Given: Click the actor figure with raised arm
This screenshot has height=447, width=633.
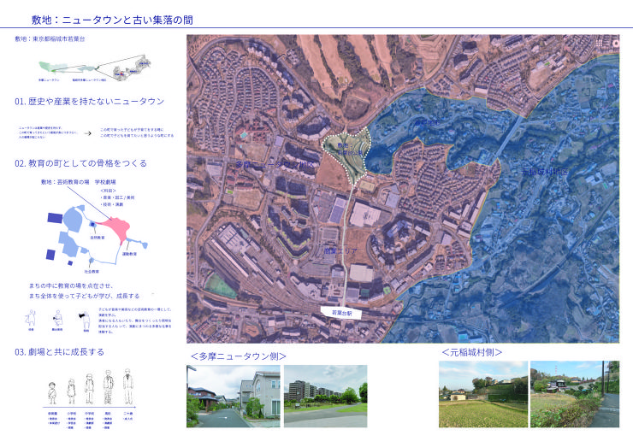Looking at the screenshot, I should tap(31, 318).
